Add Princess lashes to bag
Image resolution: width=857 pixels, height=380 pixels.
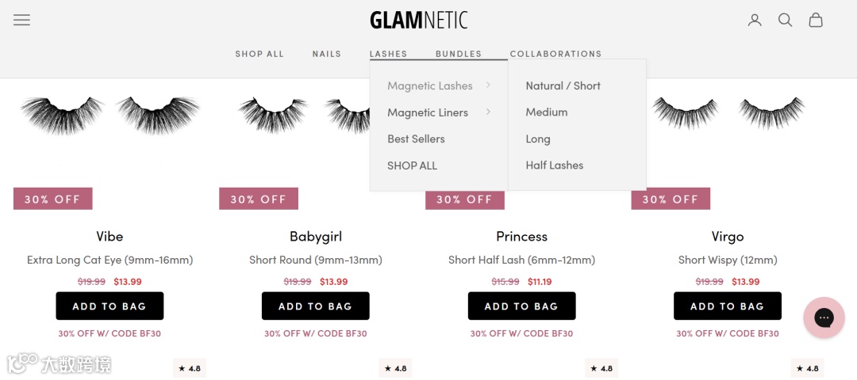pyautogui.click(x=521, y=306)
